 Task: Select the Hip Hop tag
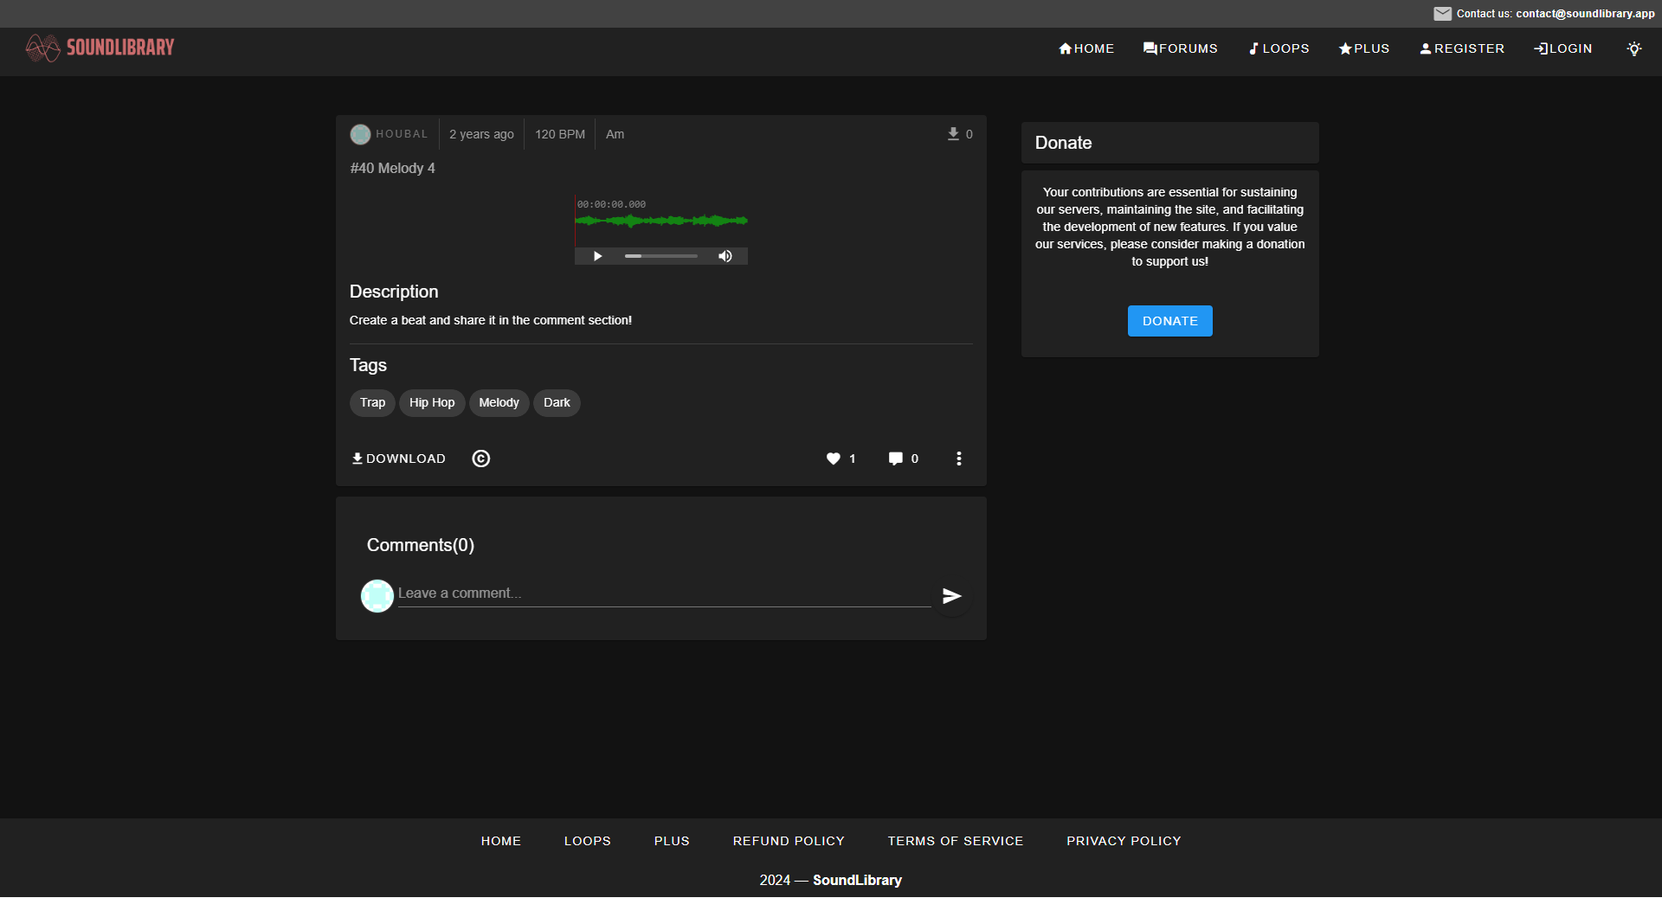[432, 403]
